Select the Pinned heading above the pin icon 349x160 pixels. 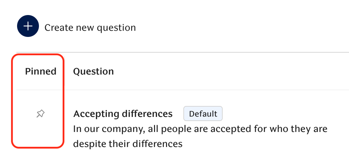click(41, 71)
